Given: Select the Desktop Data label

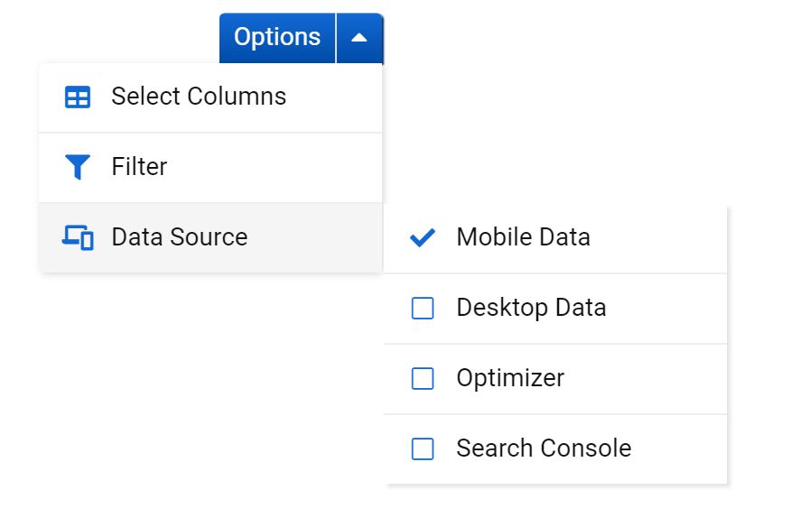Looking at the screenshot, I should click(531, 308).
